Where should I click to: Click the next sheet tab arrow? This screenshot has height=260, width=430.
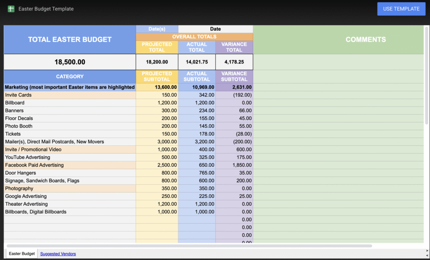click(427, 251)
